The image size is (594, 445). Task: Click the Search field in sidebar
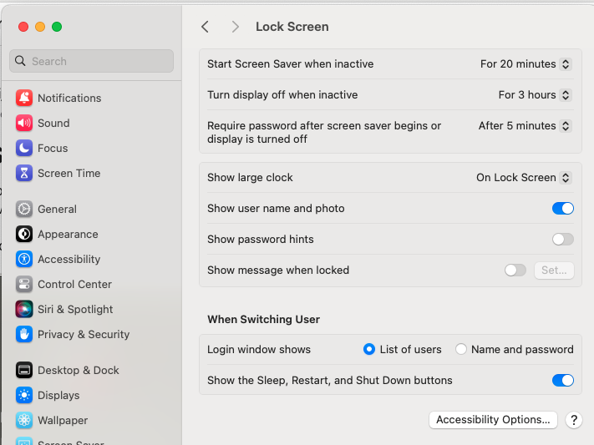click(92, 61)
